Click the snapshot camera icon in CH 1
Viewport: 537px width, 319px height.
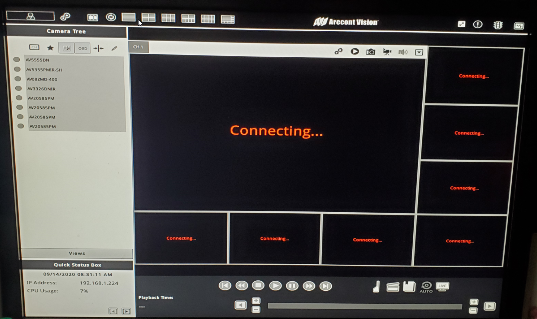coord(371,52)
